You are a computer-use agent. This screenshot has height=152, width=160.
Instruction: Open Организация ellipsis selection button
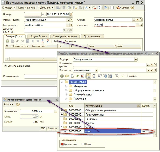[68, 20]
